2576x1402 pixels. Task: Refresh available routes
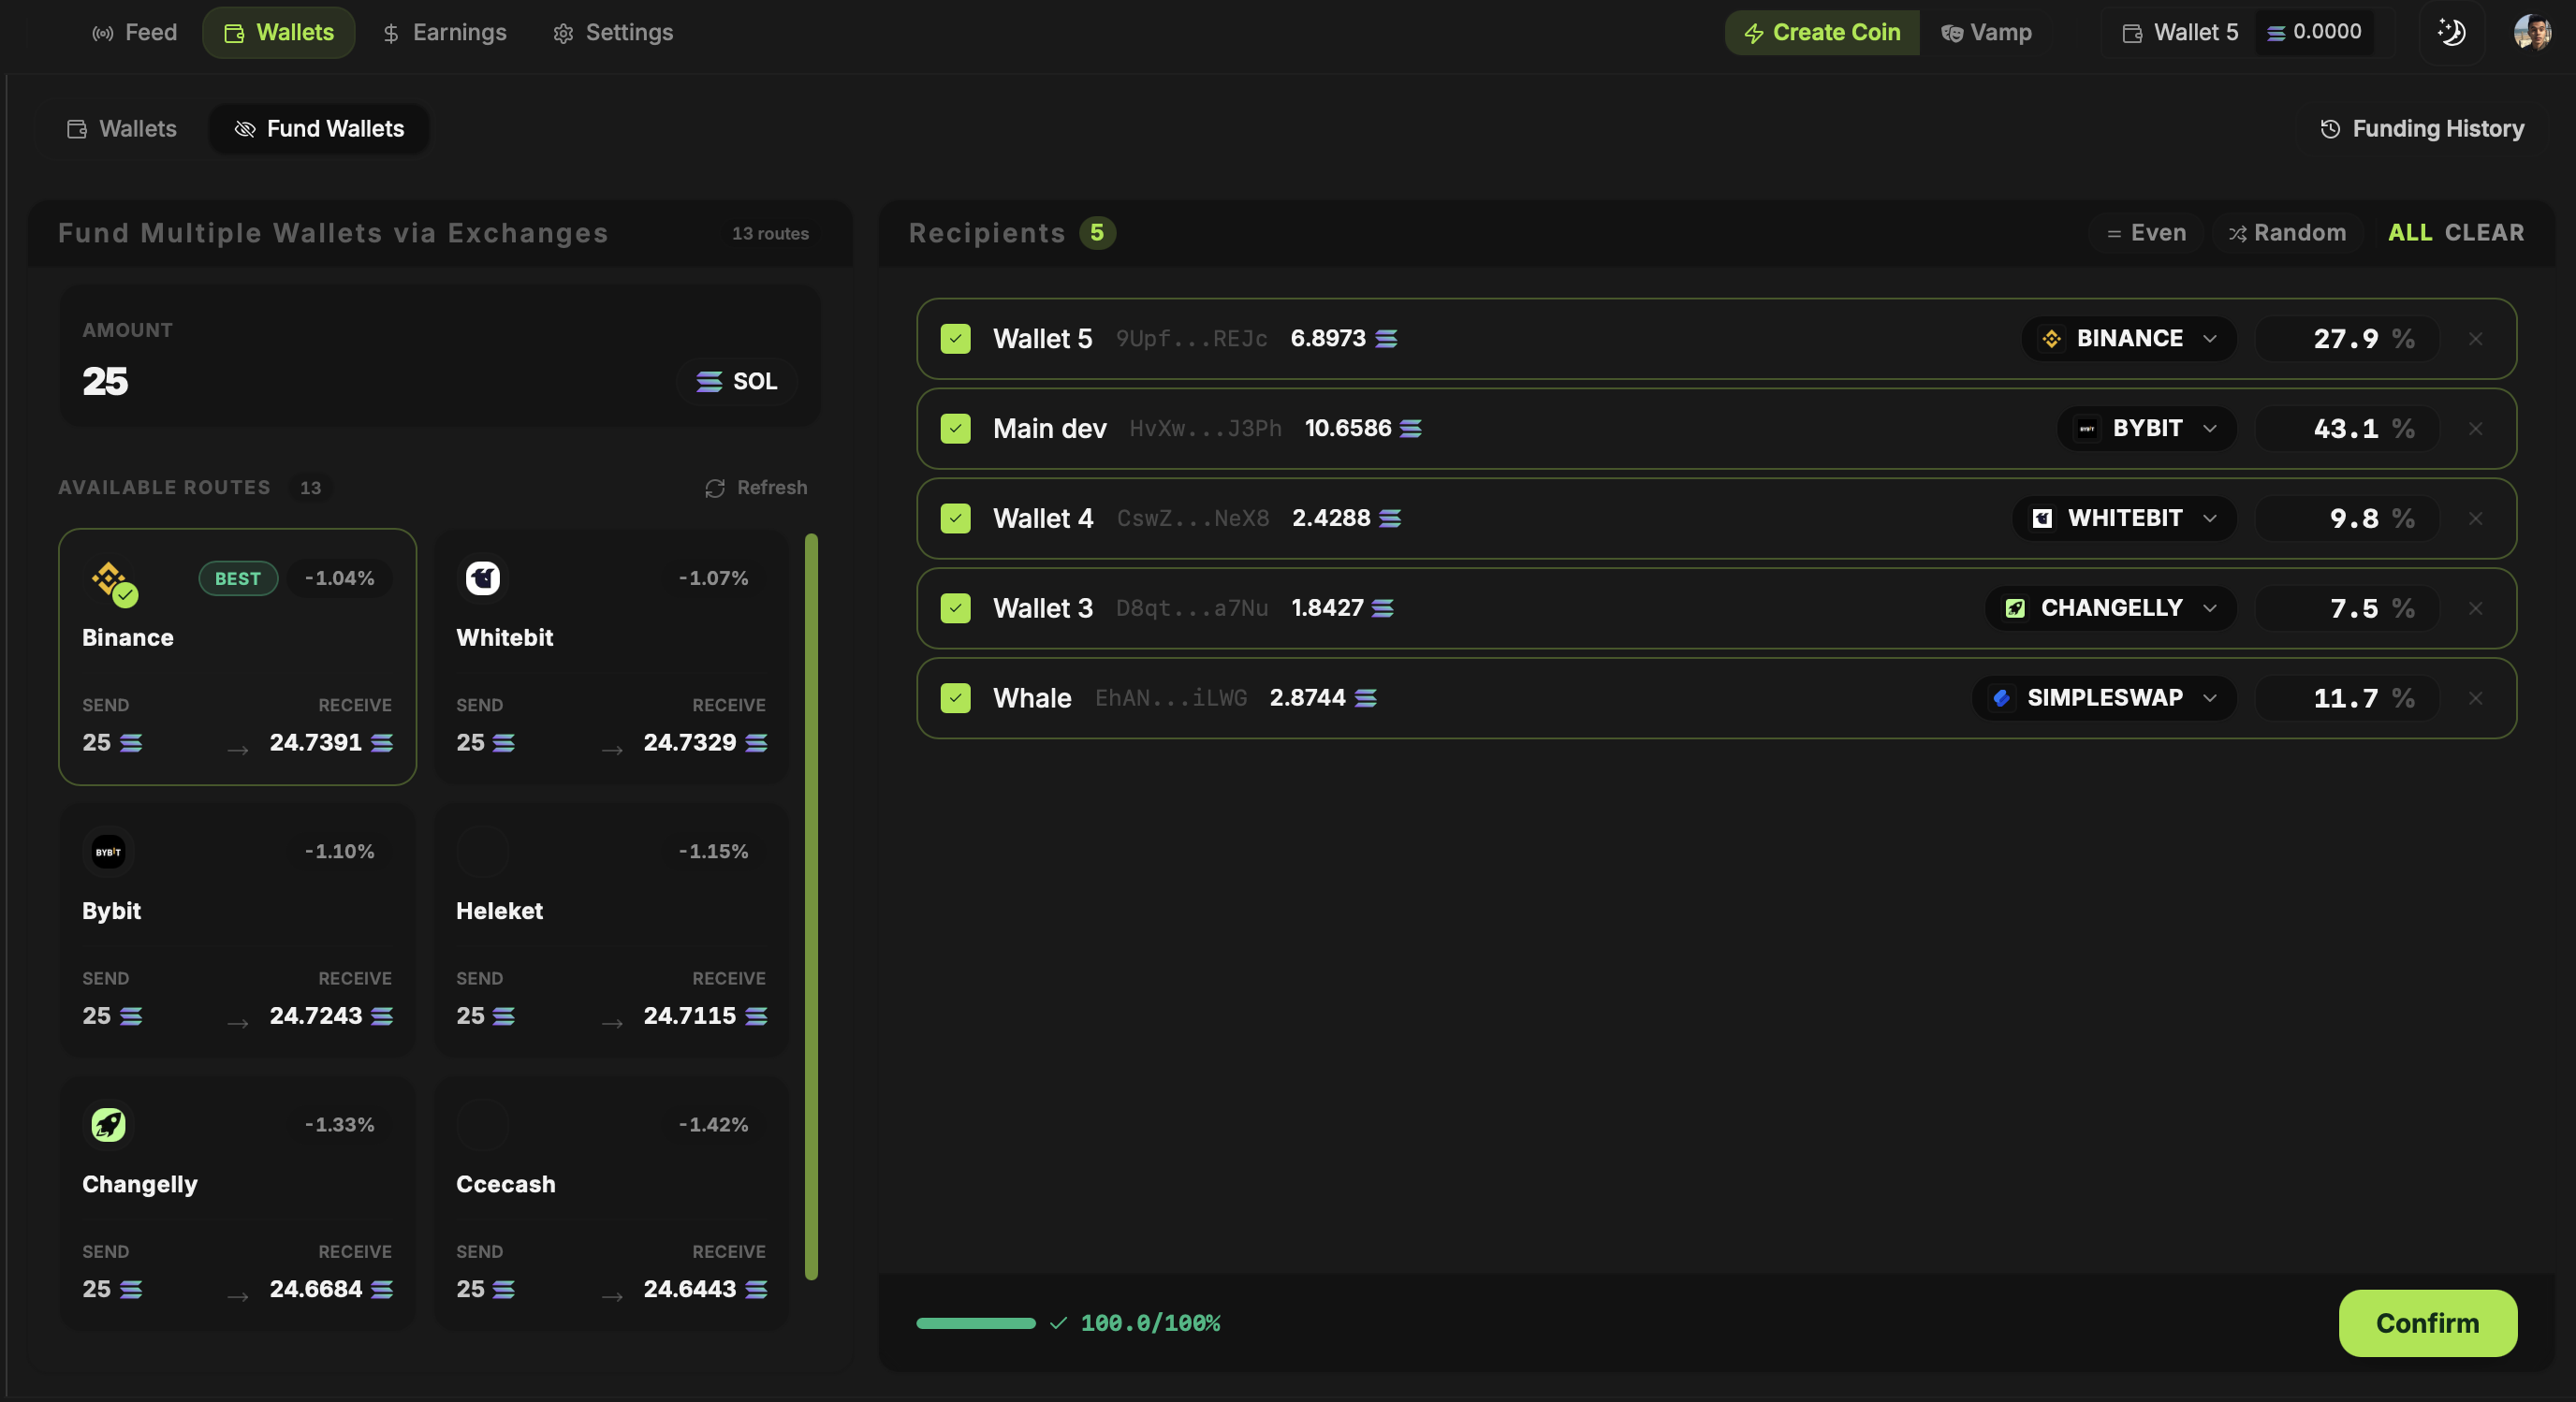(x=756, y=487)
